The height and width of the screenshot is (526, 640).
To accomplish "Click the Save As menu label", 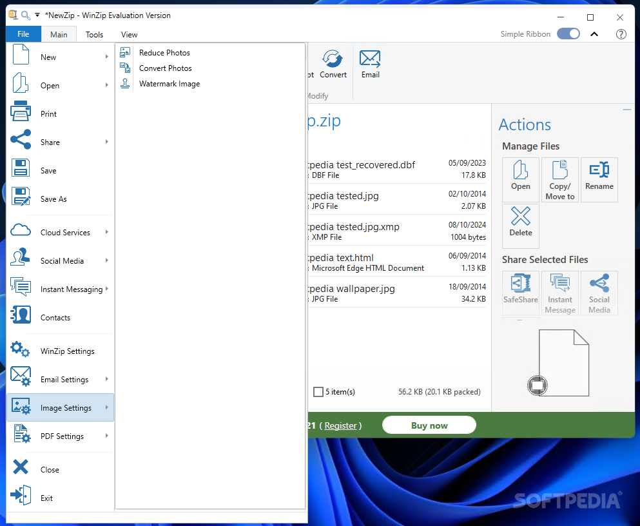I will pos(53,199).
